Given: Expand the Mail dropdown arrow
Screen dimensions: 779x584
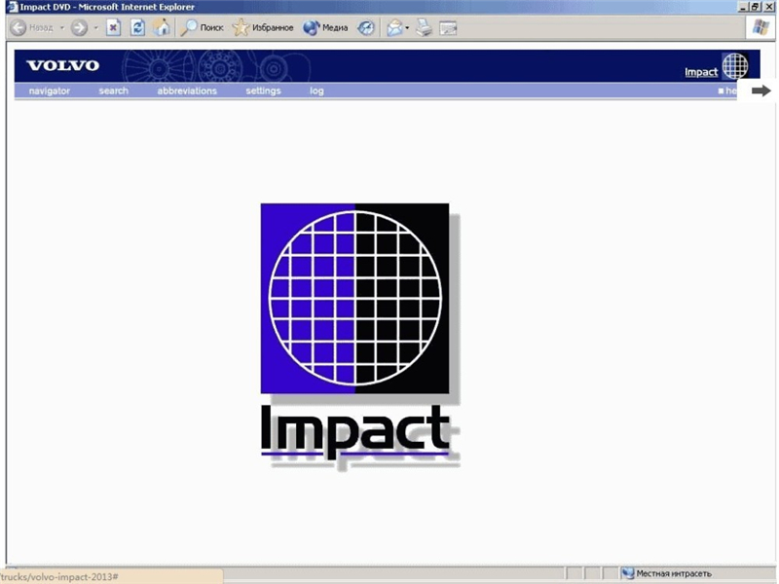Looking at the screenshot, I should pos(407,28).
